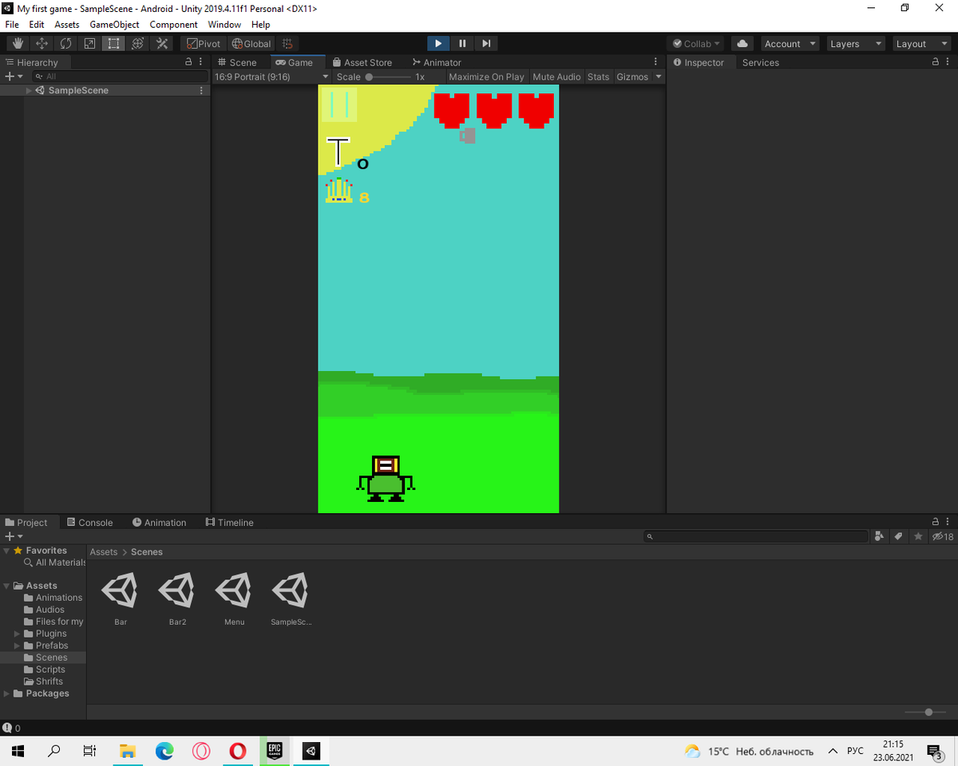Toggle Maximize On Play
Image resolution: width=958 pixels, height=766 pixels.
(486, 77)
